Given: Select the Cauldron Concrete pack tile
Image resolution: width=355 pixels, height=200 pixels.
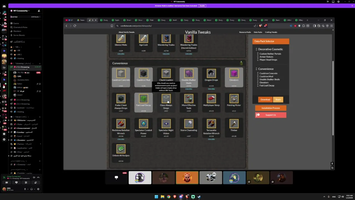Looking at the screenshot, I should [121, 77].
